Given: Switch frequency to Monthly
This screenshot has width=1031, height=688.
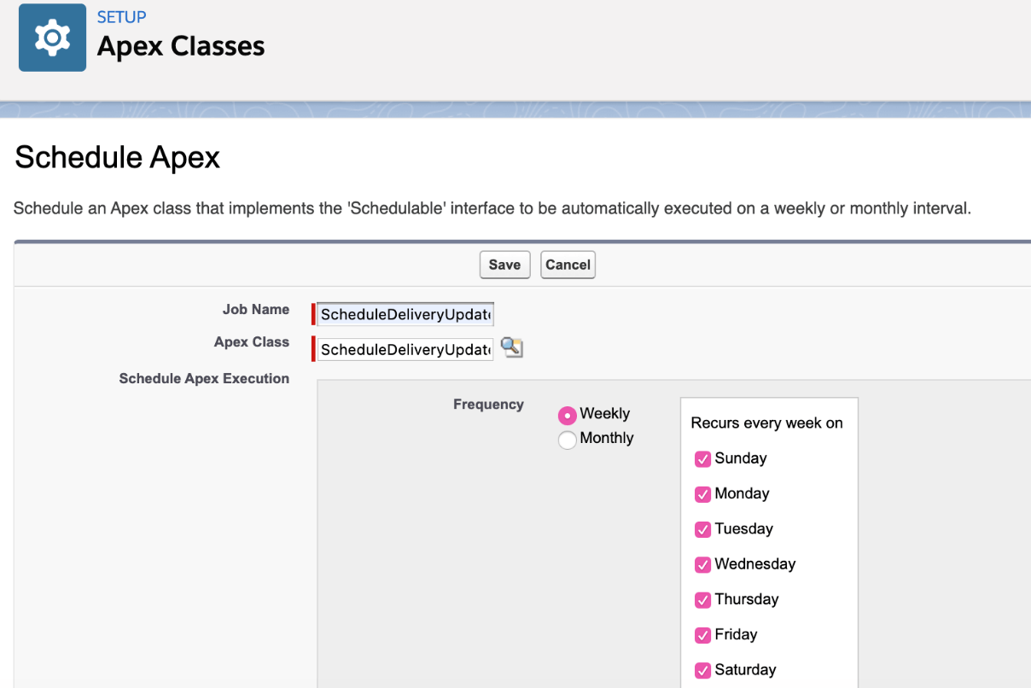Looking at the screenshot, I should coord(567,440).
